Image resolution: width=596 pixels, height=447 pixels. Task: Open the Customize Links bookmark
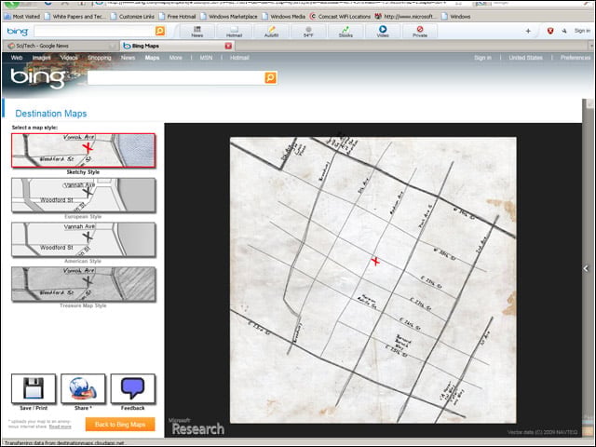click(132, 17)
